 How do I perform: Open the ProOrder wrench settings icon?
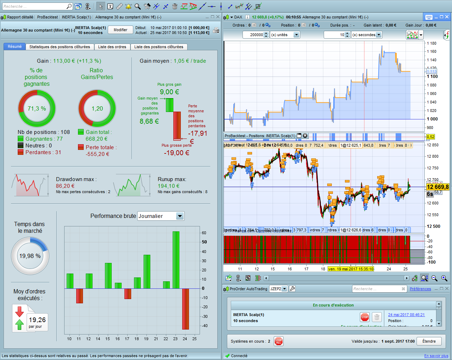point(292,289)
